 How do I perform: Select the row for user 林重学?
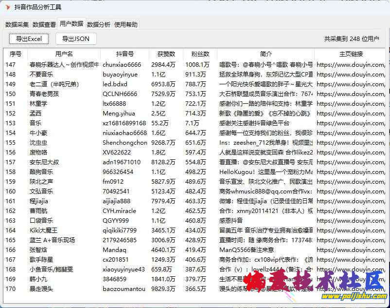point(38,104)
